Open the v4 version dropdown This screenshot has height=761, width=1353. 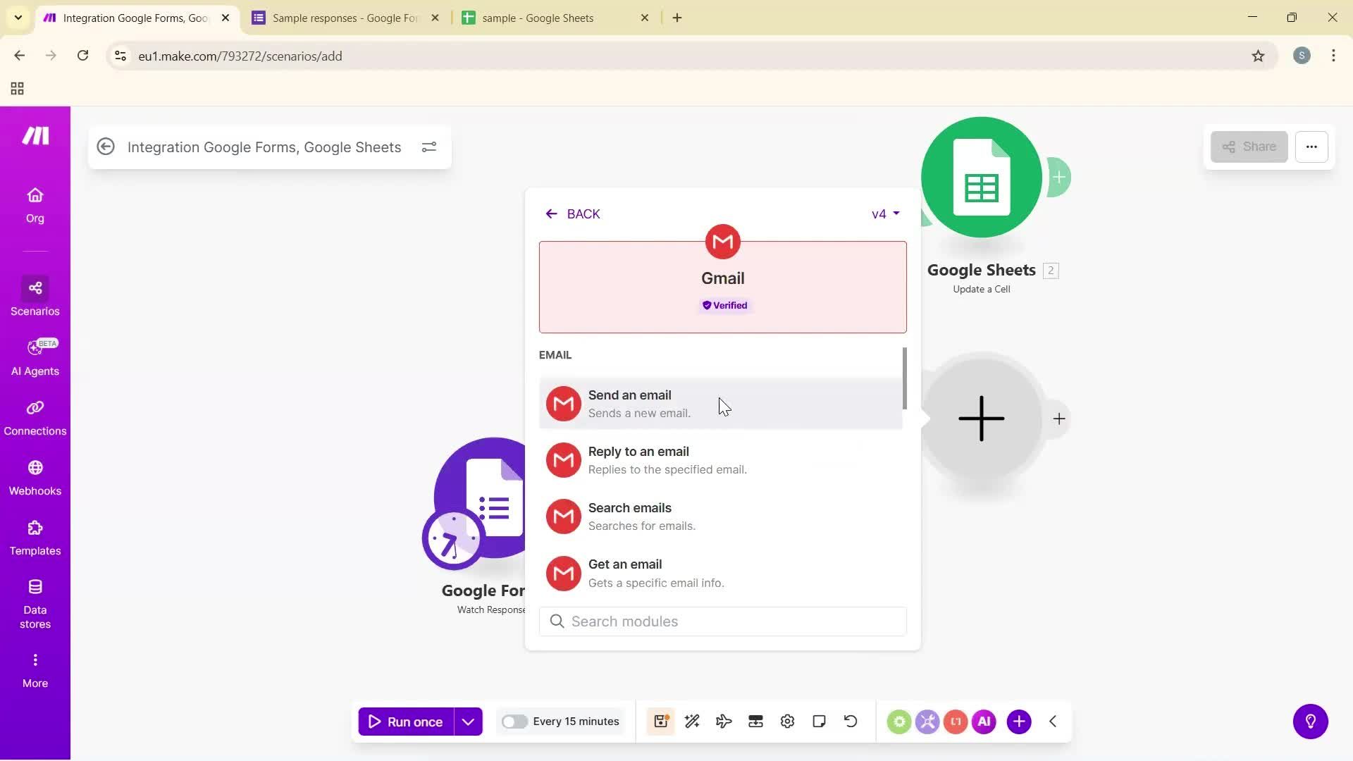pyautogui.click(x=884, y=214)
